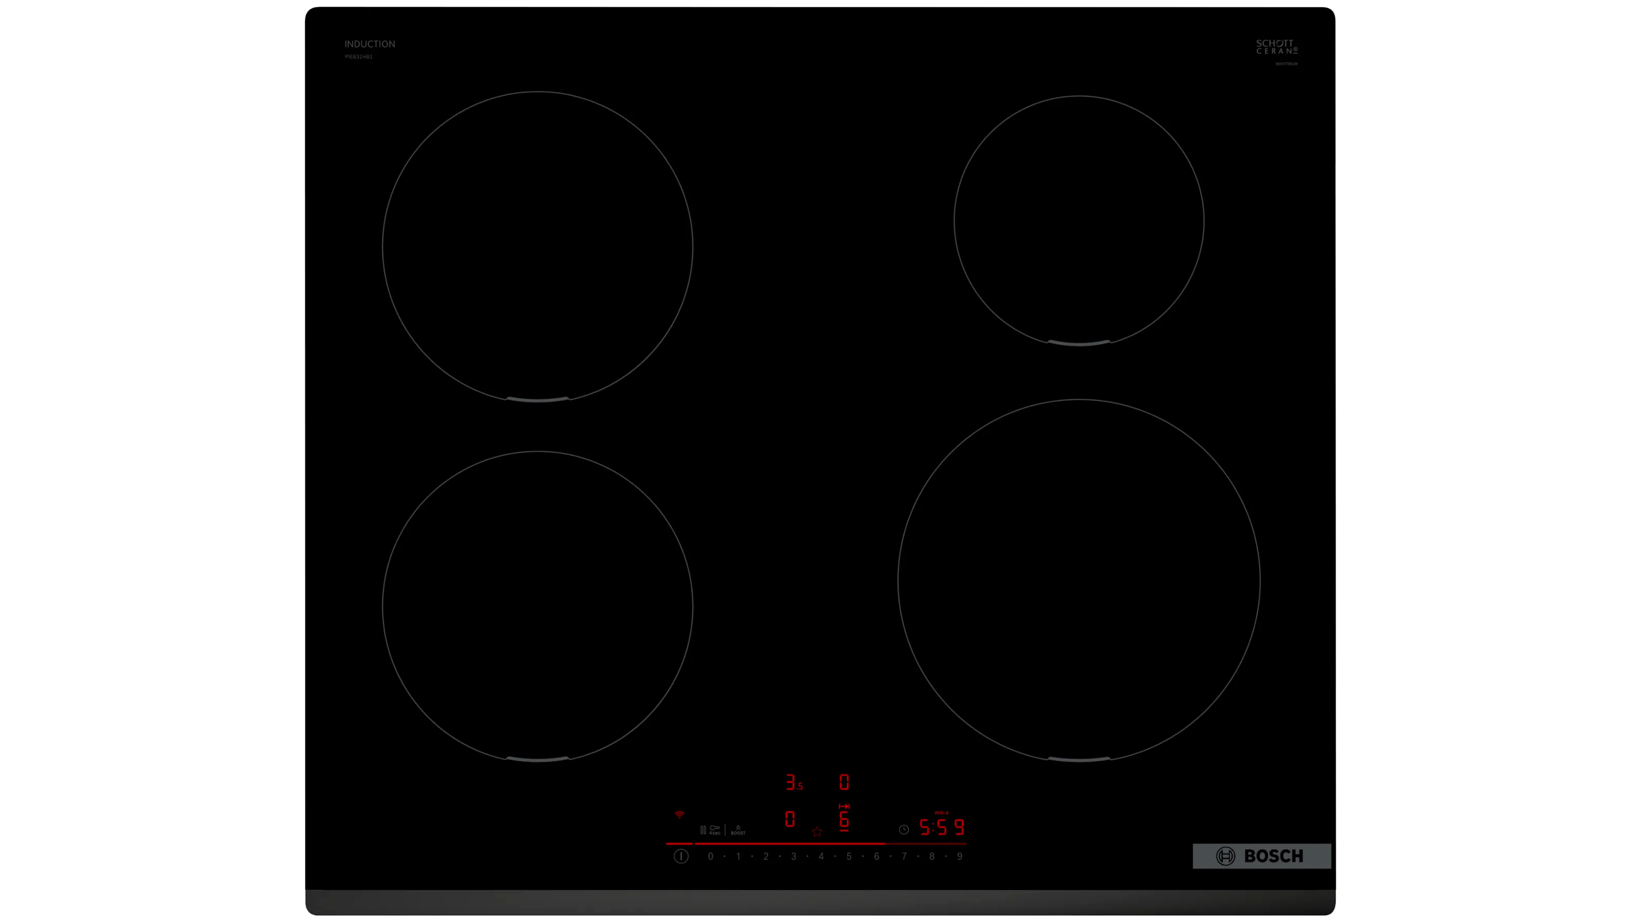Tap the red Wi-Fi Home Connect icon

click(x=679, y=815)
